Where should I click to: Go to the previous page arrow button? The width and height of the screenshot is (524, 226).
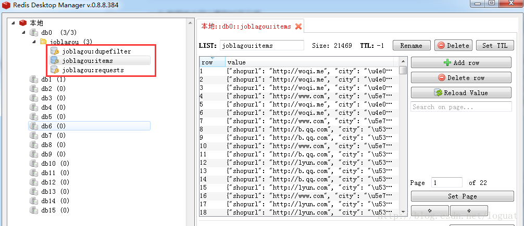point(430,210)
